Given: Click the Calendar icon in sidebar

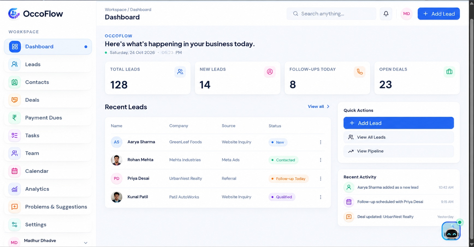Looking at the screenshot, I should coord(15,171).
